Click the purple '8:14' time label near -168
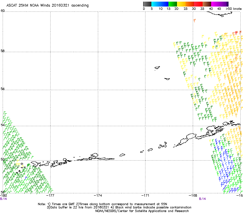The image size is (243, 213). pos(202,199)
